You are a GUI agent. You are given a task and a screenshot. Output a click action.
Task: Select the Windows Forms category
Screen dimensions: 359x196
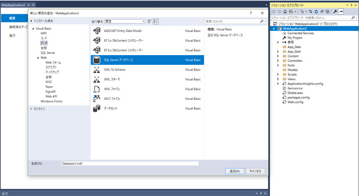(51, 101)
